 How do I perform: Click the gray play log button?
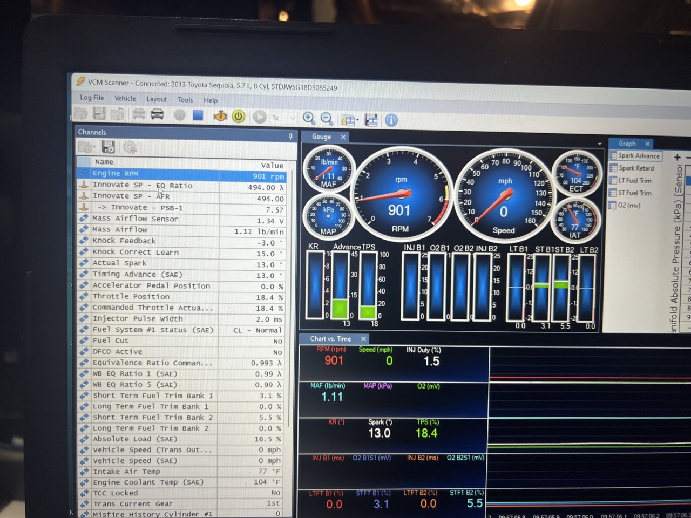coord(260,117)
